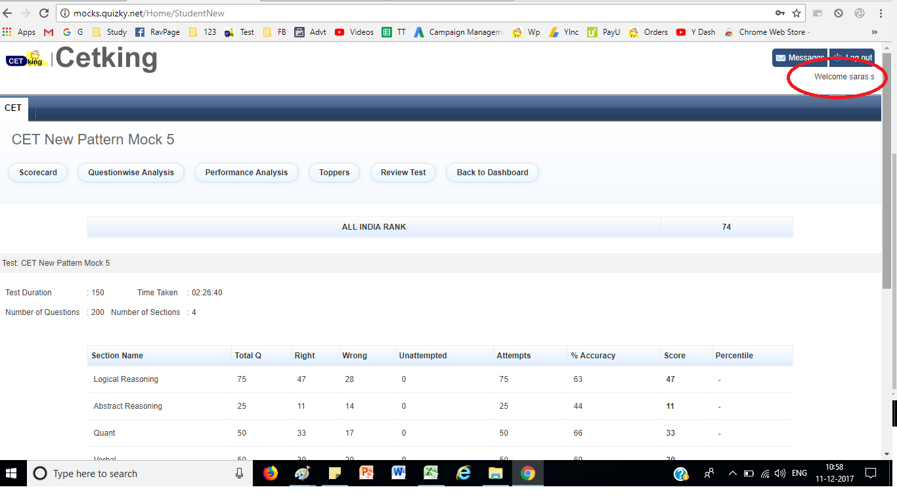Open Performance Analysis

click(x=246, y=173)
